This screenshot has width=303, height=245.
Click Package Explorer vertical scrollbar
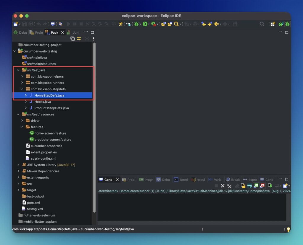94,127
